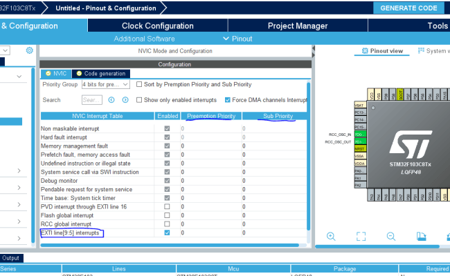Viewport: 450px width, 276px height.
Task: Click the Preemption Priority column header
Action: (211, 116)
